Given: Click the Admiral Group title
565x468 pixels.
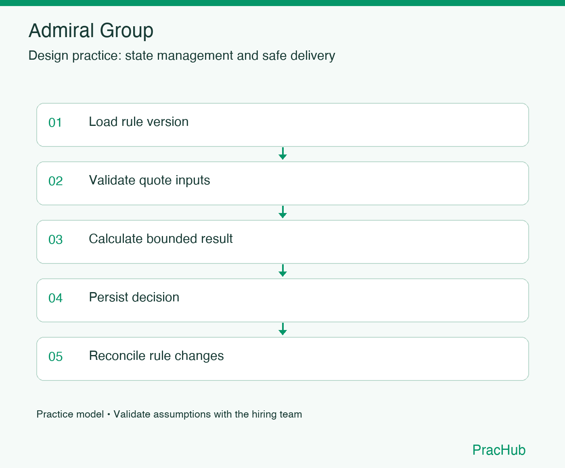Looking at the screenshot, I should click(x=91, y=31).
